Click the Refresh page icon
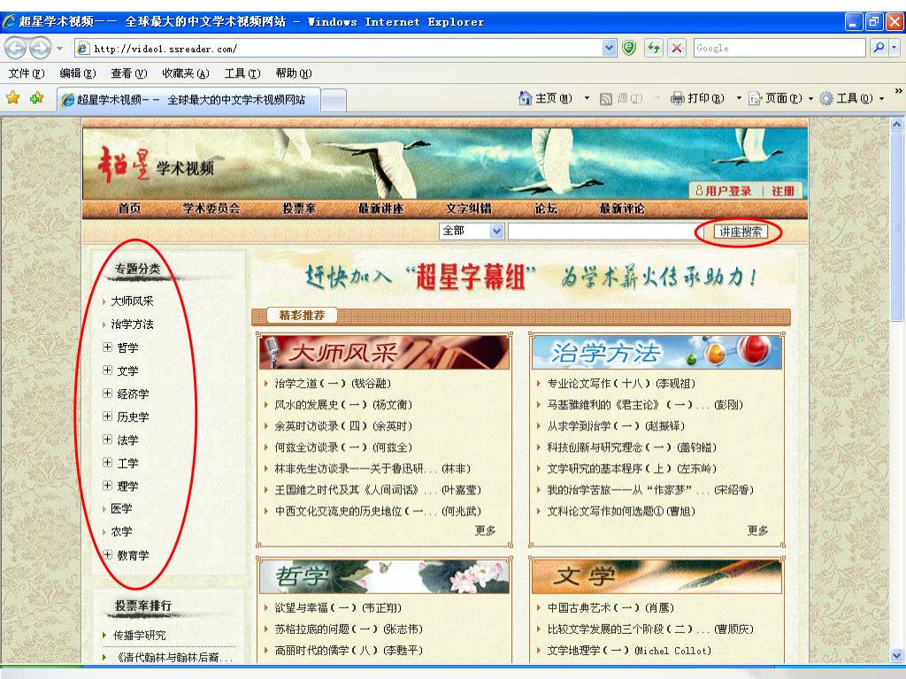Screen dimensions: 906x679 [654, 48]
